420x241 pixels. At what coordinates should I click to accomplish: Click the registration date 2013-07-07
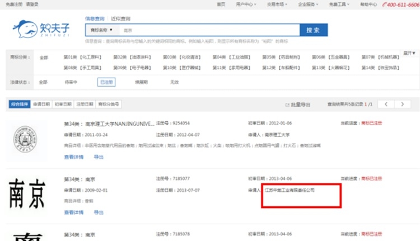coord(188,191)
